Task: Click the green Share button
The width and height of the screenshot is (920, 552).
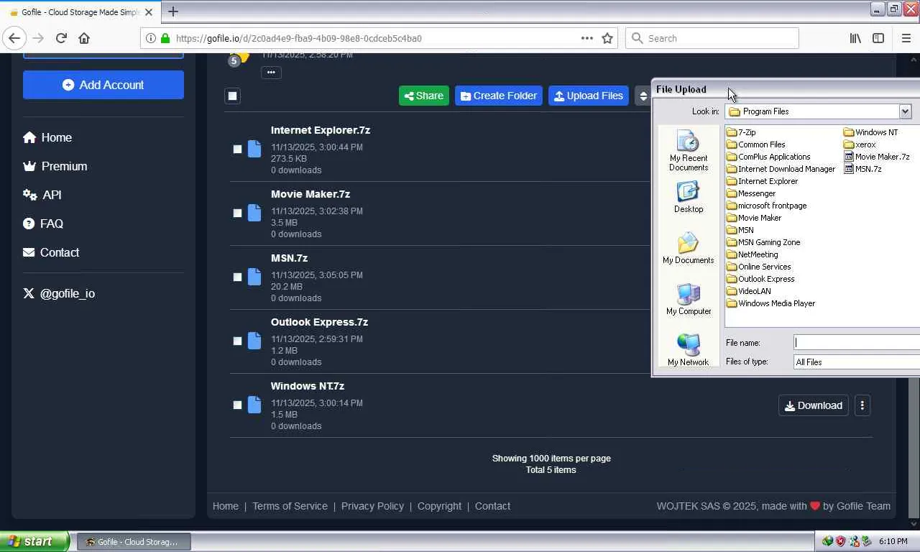Action: (424, 96)
